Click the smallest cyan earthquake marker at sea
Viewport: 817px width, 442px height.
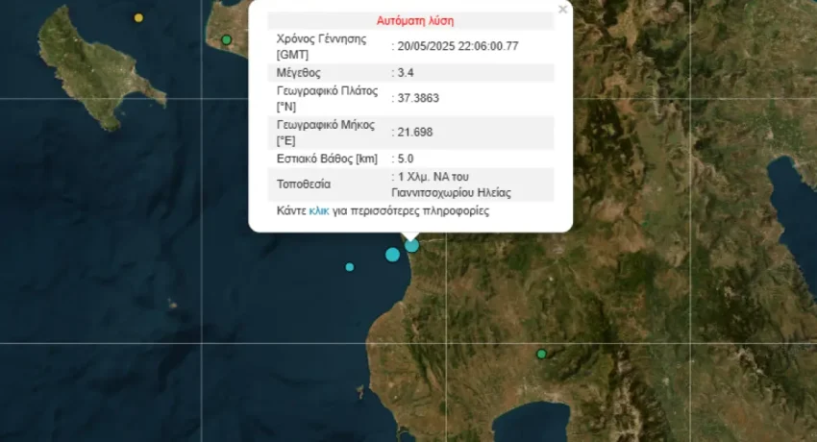[350, 267]
